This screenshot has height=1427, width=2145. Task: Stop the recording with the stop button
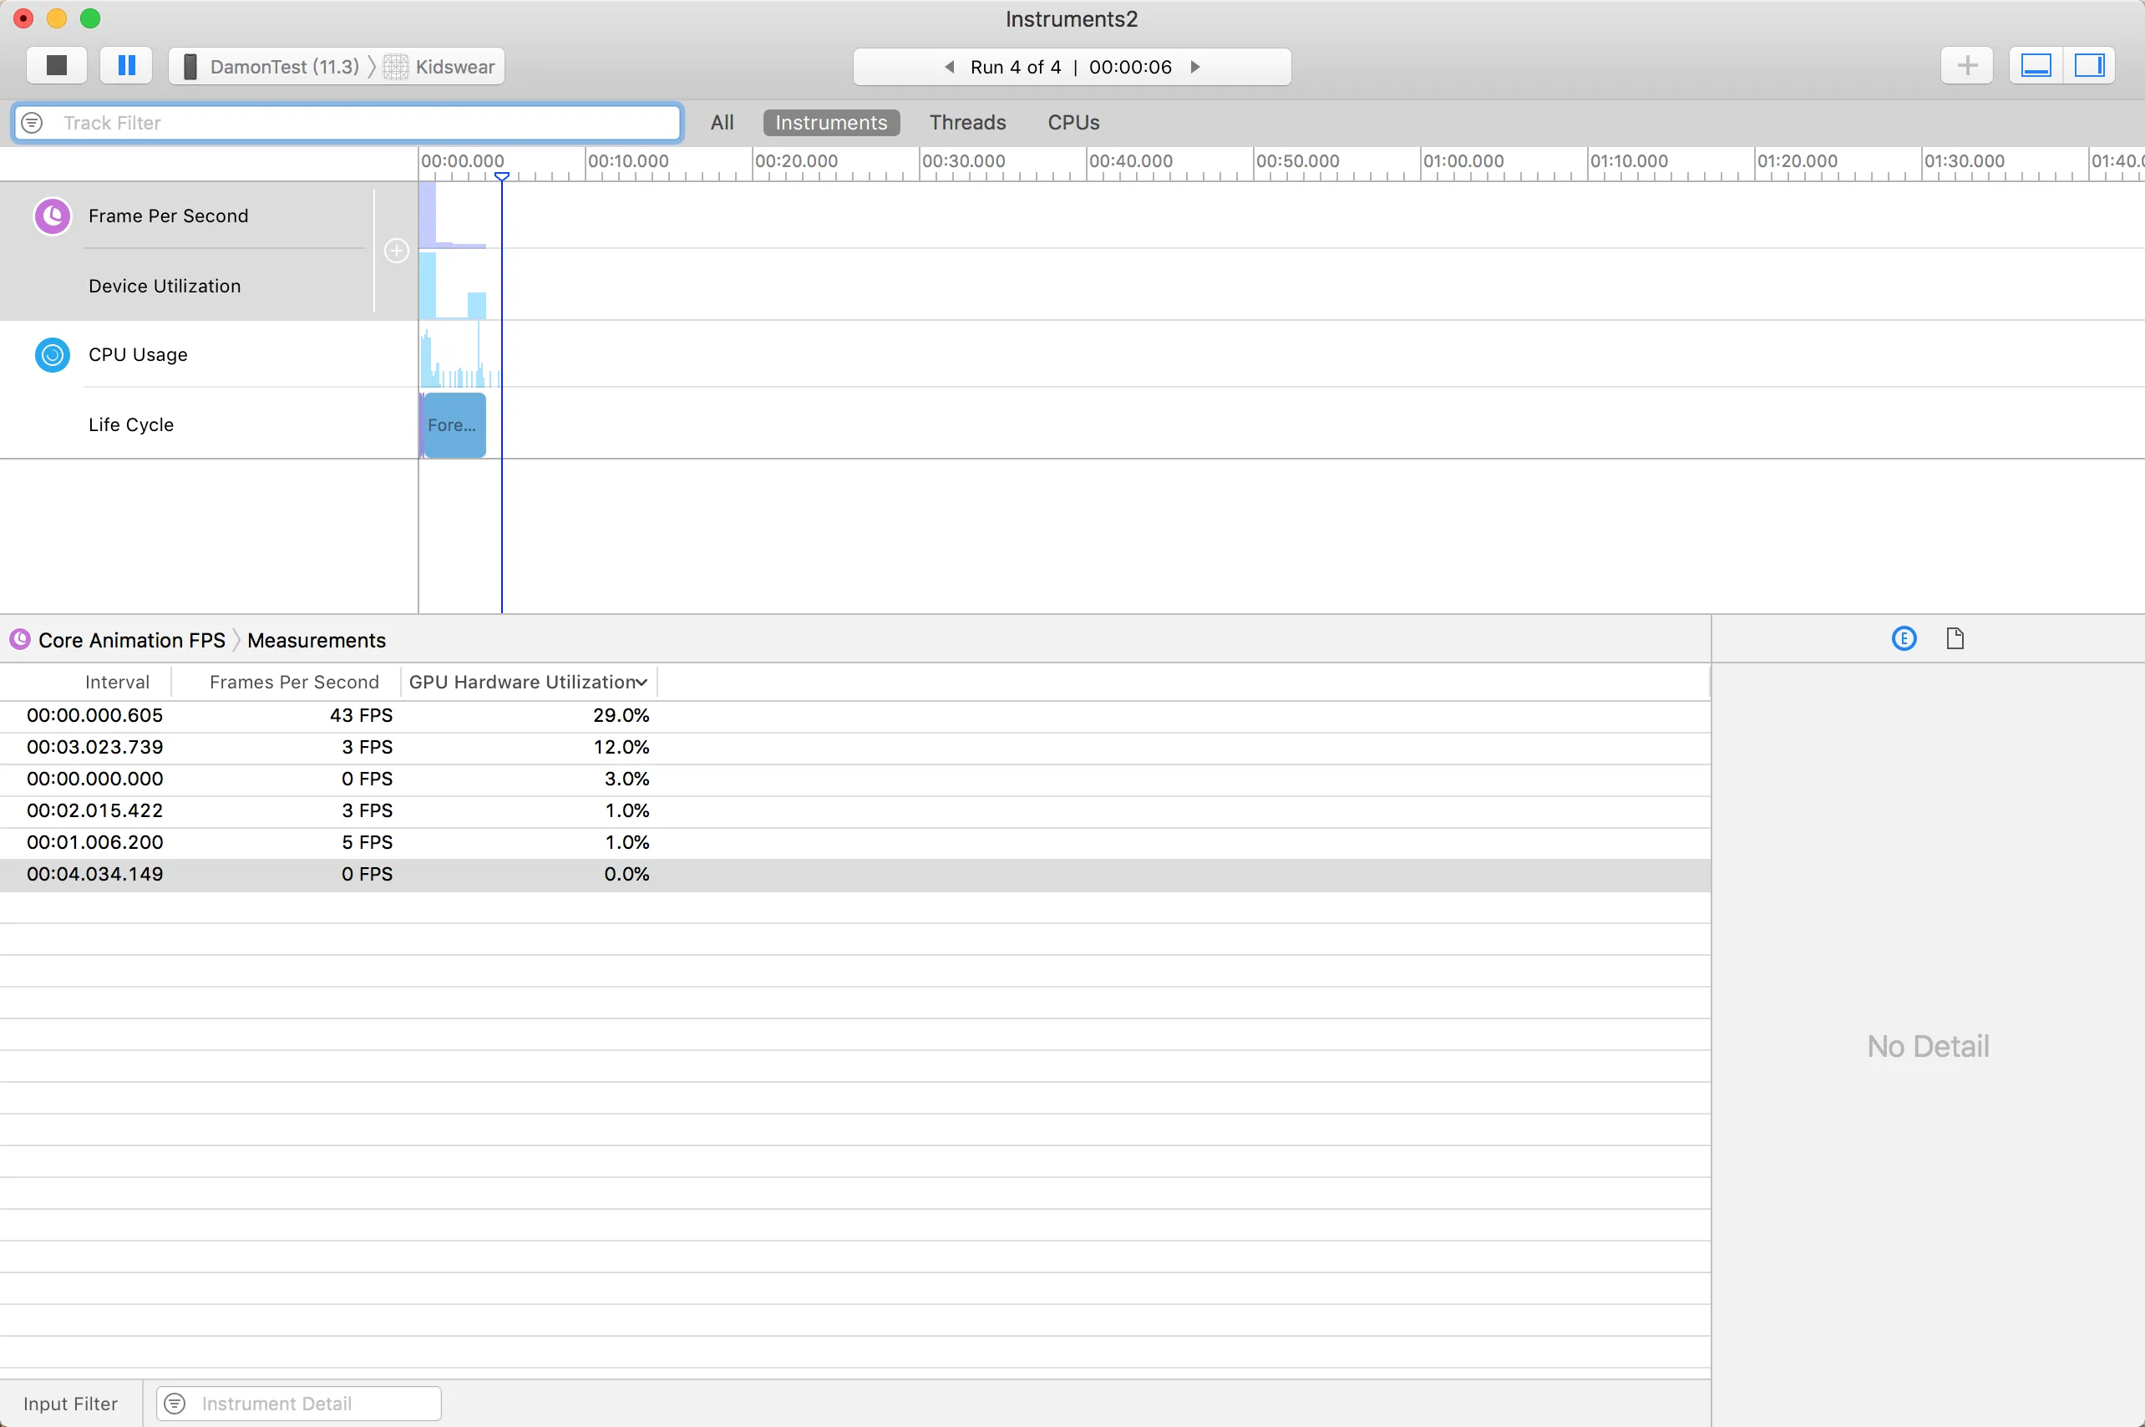[x=57, y=65]
